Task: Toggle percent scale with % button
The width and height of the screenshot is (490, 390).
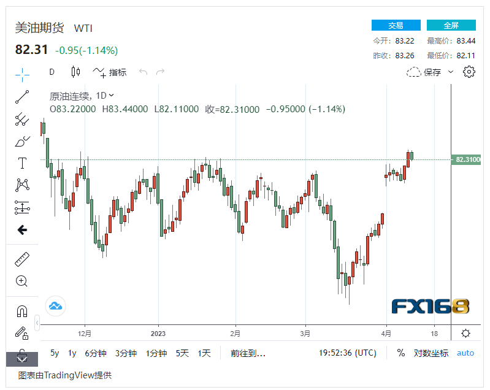Action: coord(400,353)
